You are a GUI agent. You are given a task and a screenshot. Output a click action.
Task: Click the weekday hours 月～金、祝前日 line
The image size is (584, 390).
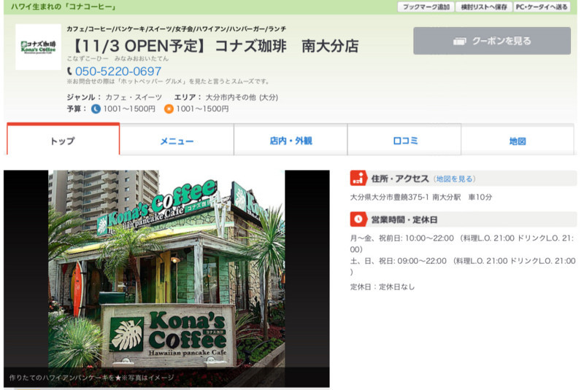[x=462, y=243]
